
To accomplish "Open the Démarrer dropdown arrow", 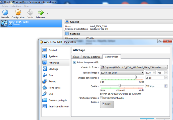I will pyautogui.click(x=48, y=14).
